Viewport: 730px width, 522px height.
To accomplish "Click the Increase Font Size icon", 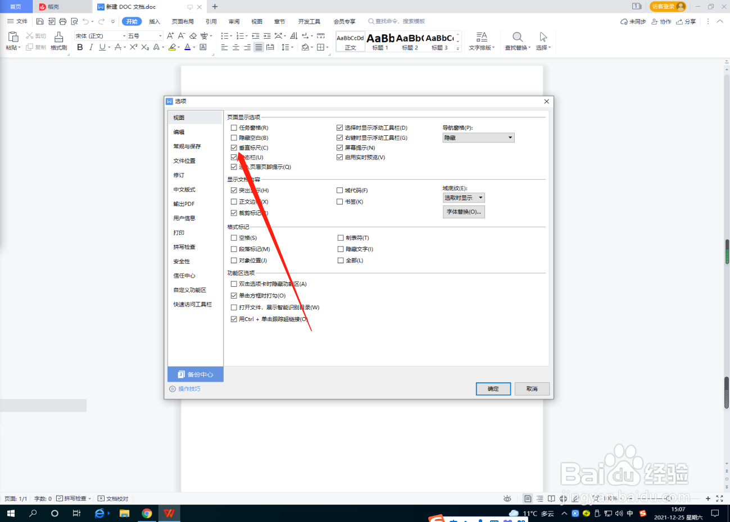I will click(170, 35).
